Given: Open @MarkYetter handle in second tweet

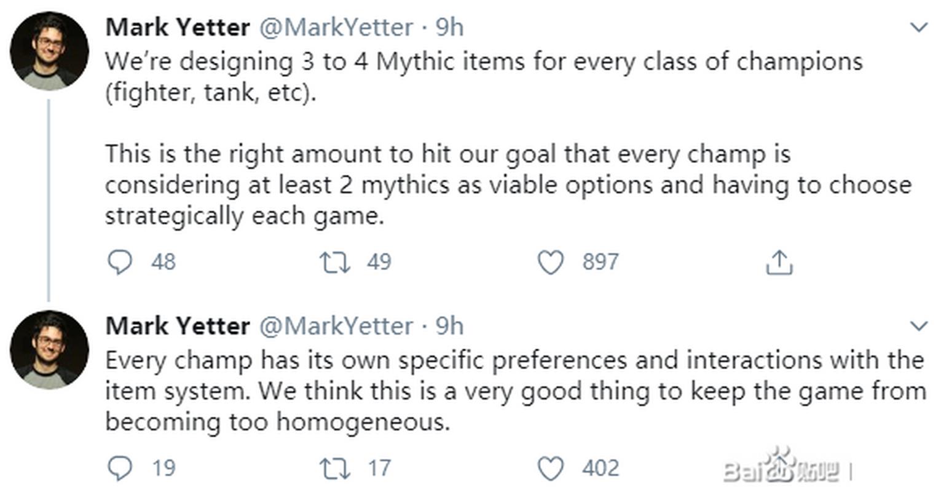Looking at the screenshot, I should pos(336,326).
